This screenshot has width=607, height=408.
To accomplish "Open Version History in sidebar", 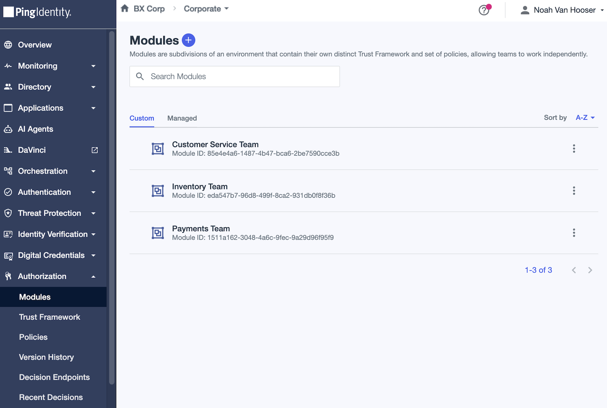I will pos(53,357).
